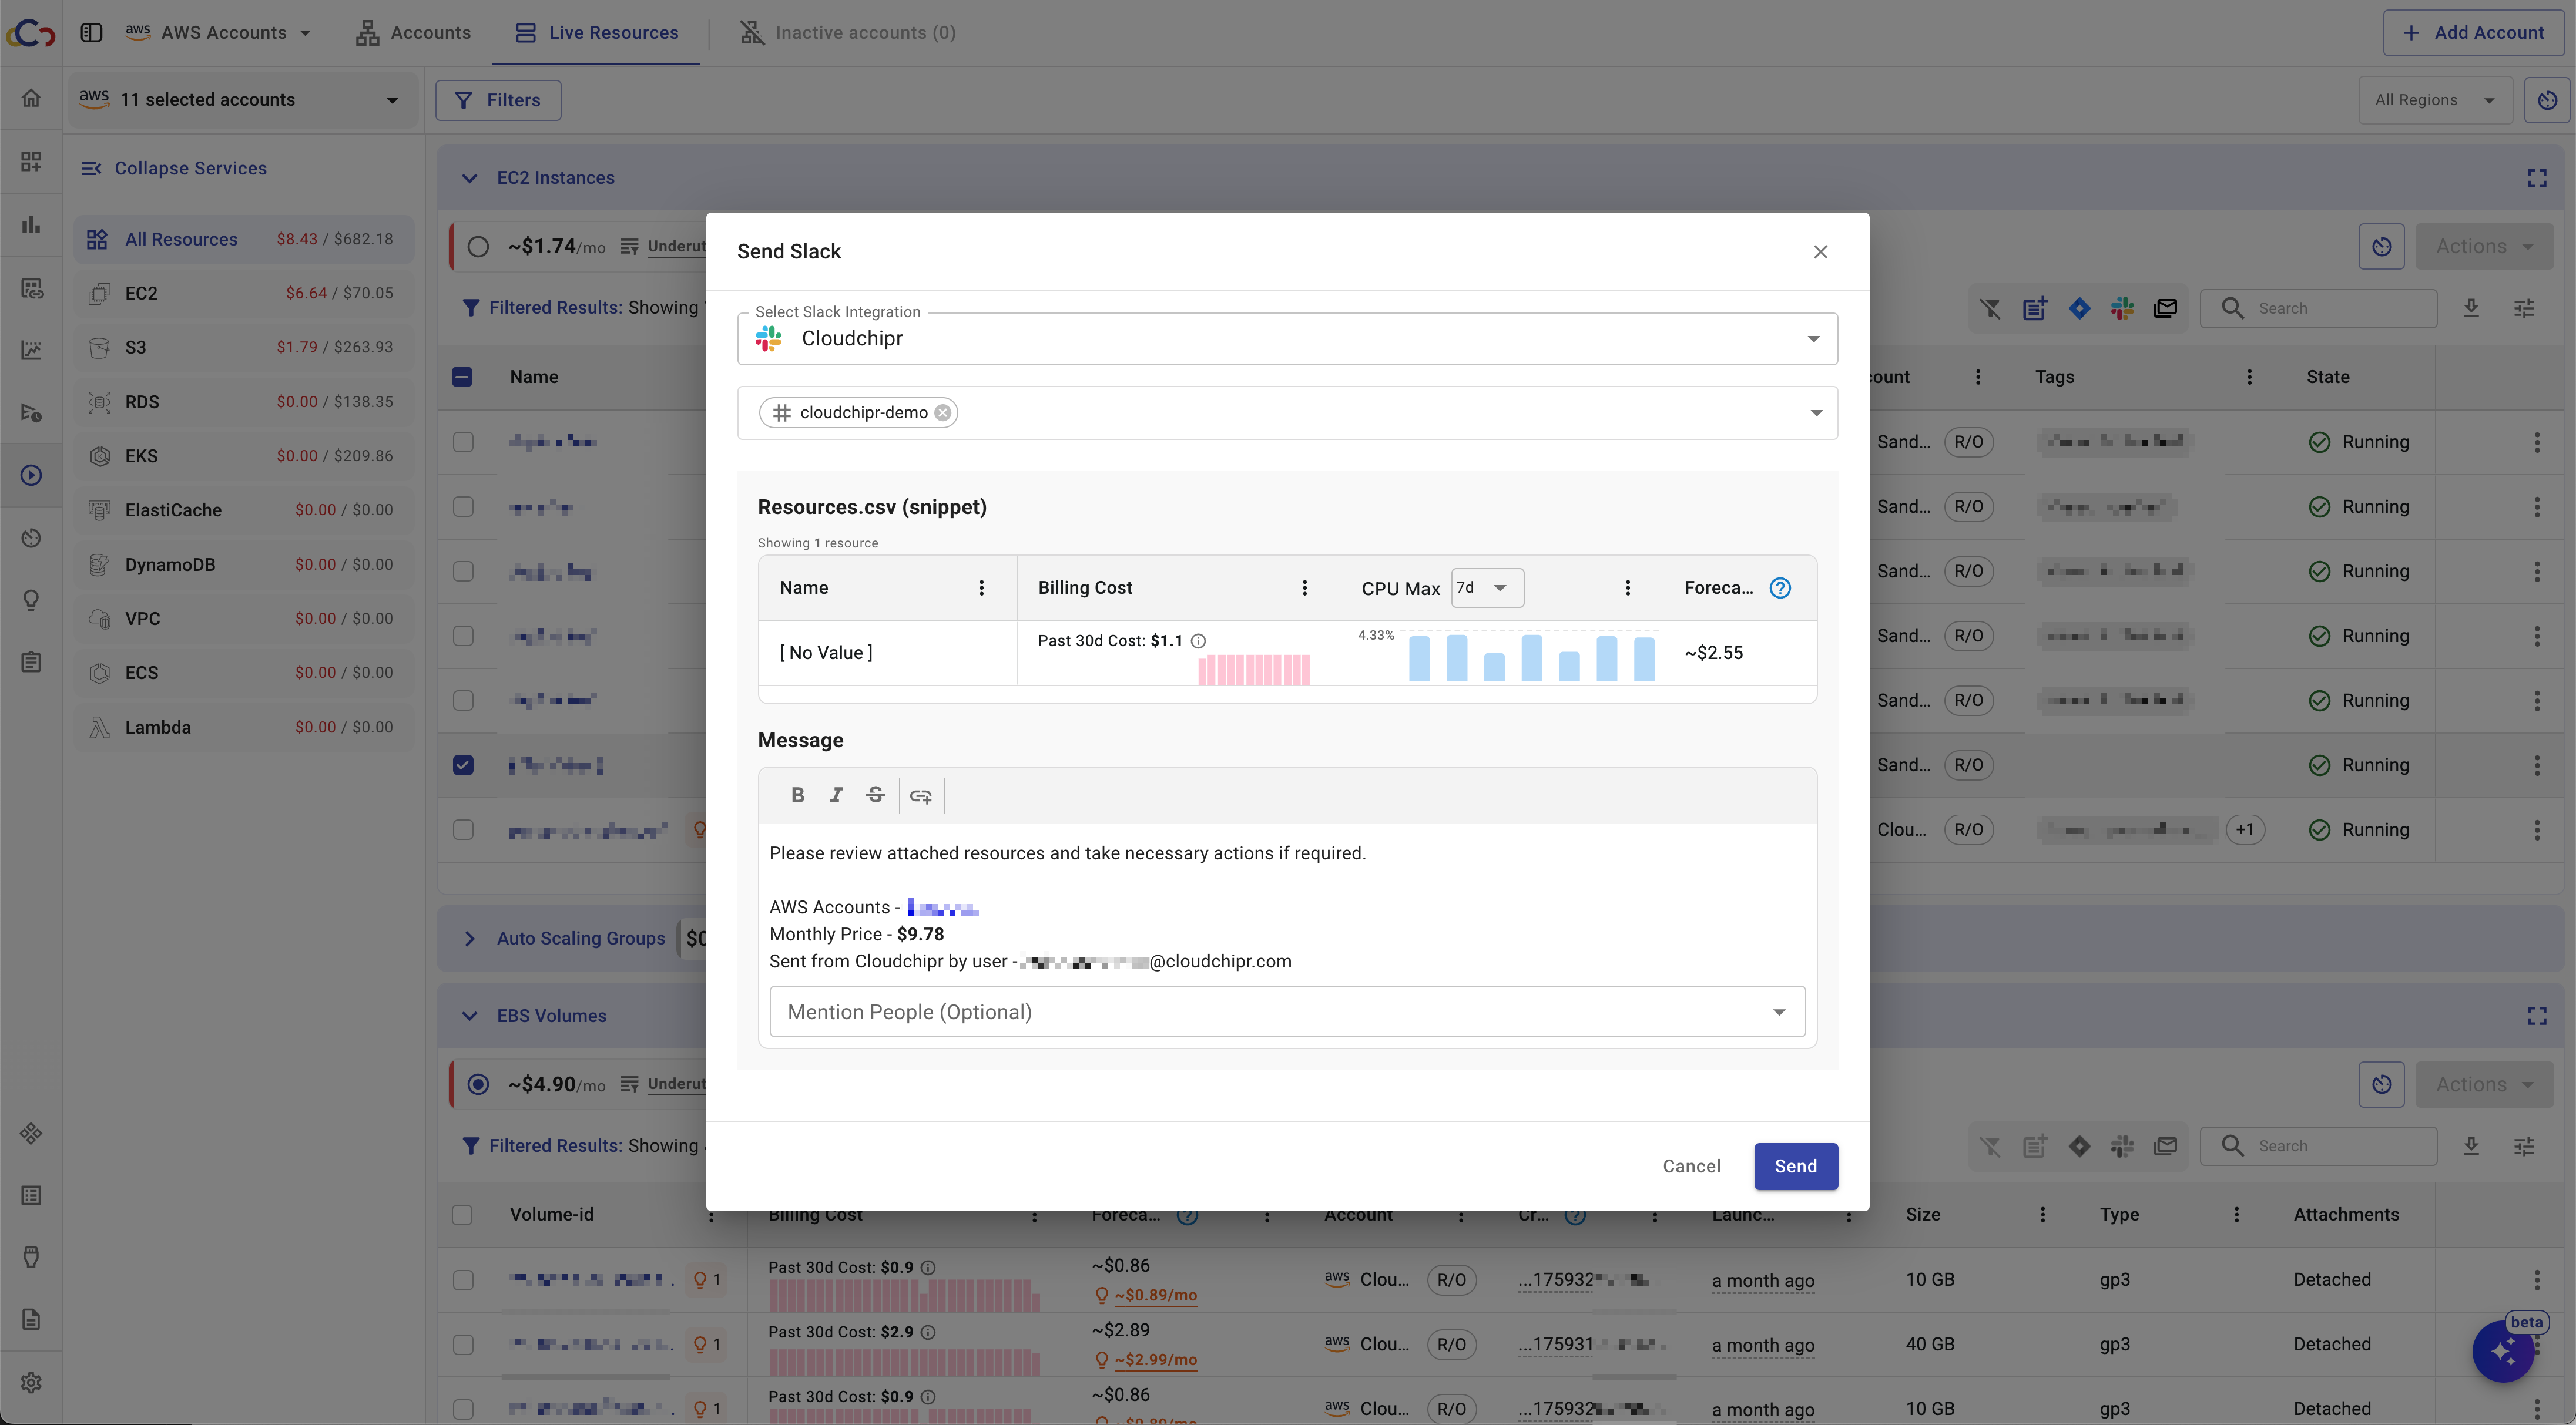Apply strikethrough formatting in message editor
Viewport: 2576px width, 1425px height.
coord(875,795)
